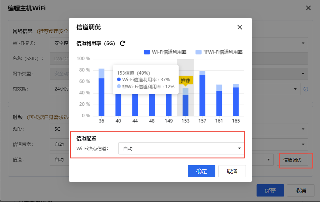Viewport: 320px width, 202px height.
Task: Toggle 非Wi-Fi信道利用率 legend series
Action: (219, 52)
